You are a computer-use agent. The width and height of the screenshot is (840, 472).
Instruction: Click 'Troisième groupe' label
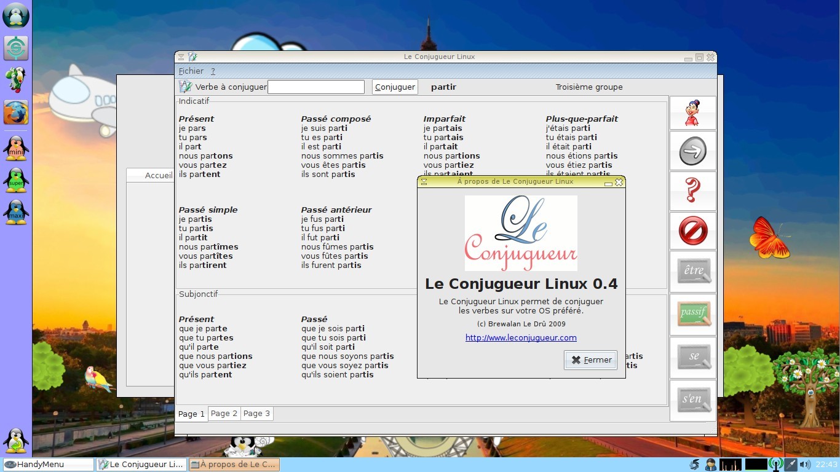(x=589, y=87)
